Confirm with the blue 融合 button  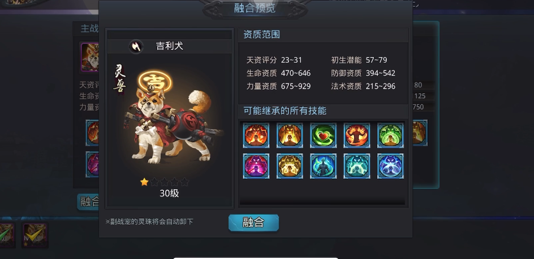(x=254, y=223)
